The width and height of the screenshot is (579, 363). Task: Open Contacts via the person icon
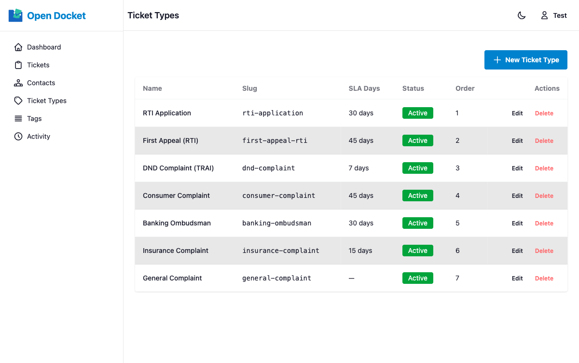click(x=18, y=83)
